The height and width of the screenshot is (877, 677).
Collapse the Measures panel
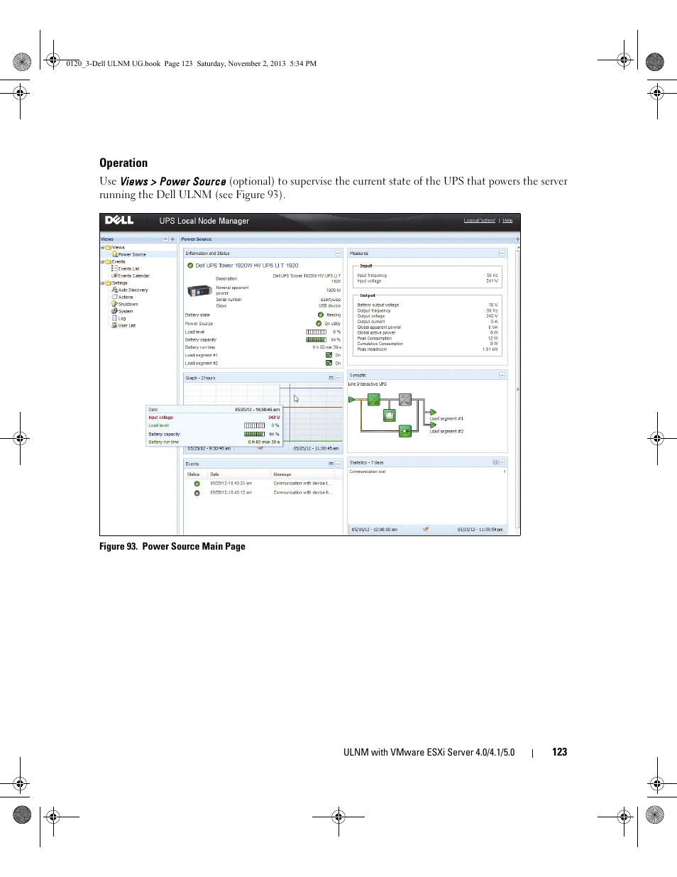coord(502,254)
